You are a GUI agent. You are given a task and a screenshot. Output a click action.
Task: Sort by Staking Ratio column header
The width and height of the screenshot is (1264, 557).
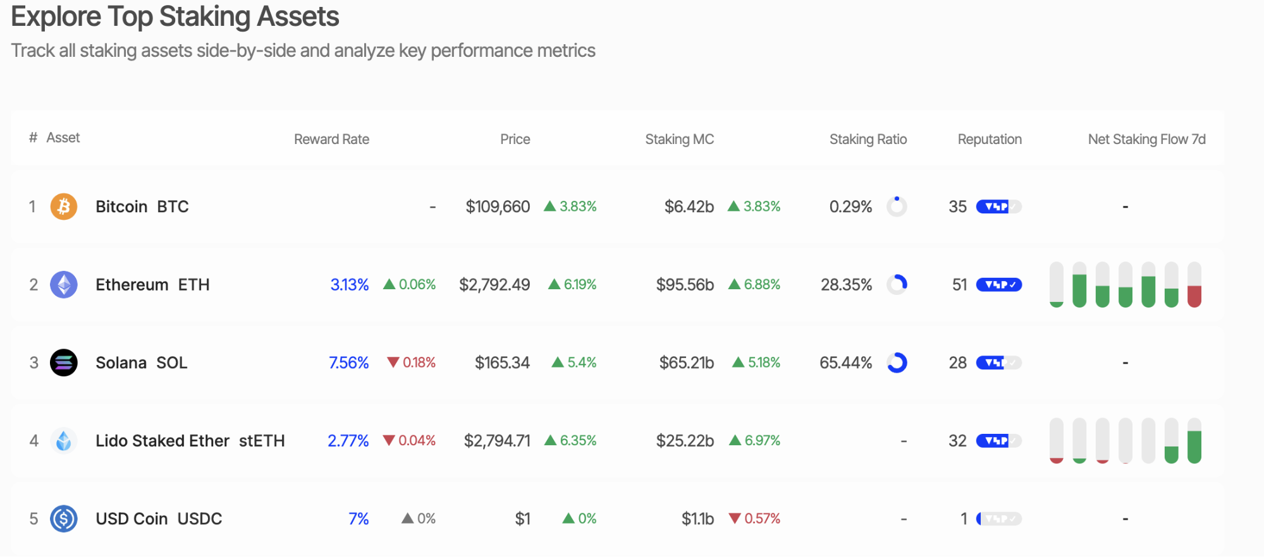[x=868, y=140]
